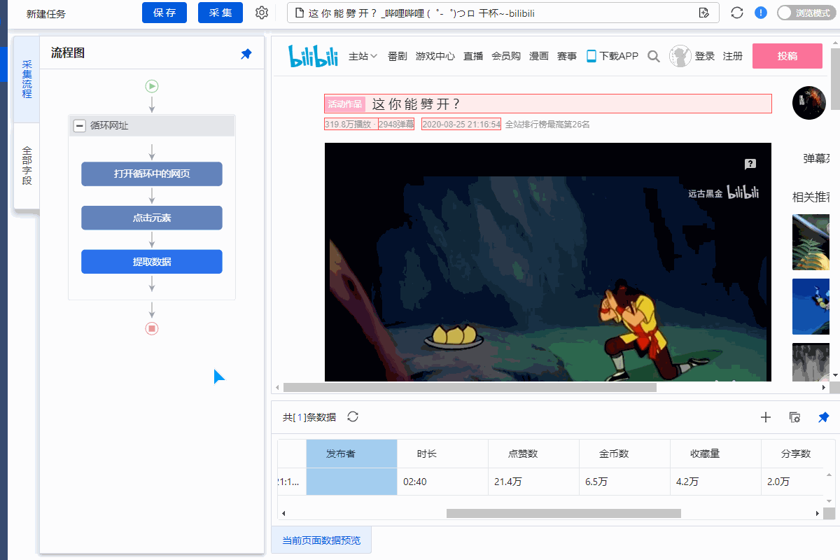The image size is (840, 560).
Task: Open the 当前页面数据预览 tab
Action: click(321, 540)
